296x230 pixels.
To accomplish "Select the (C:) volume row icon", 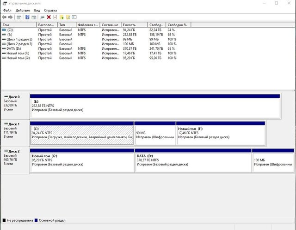I will [4, 30].
